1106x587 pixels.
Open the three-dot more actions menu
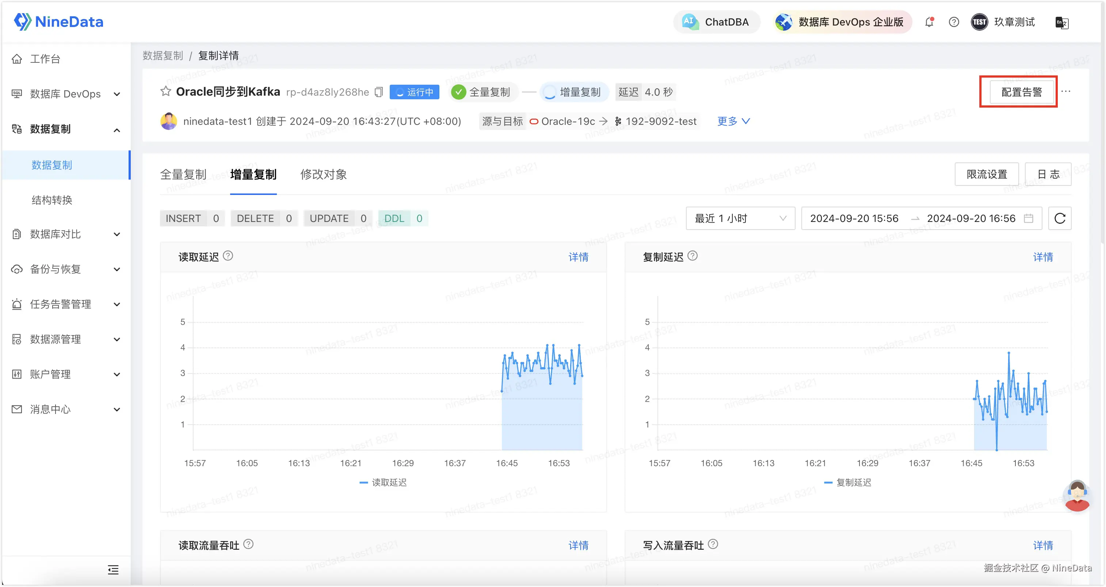point(1066,91)
